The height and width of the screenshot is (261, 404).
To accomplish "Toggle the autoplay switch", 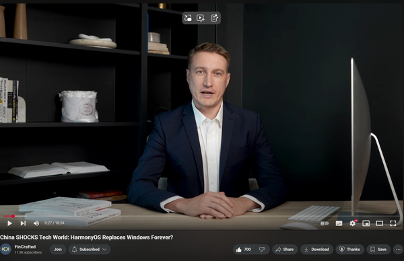I will [325, 223].
